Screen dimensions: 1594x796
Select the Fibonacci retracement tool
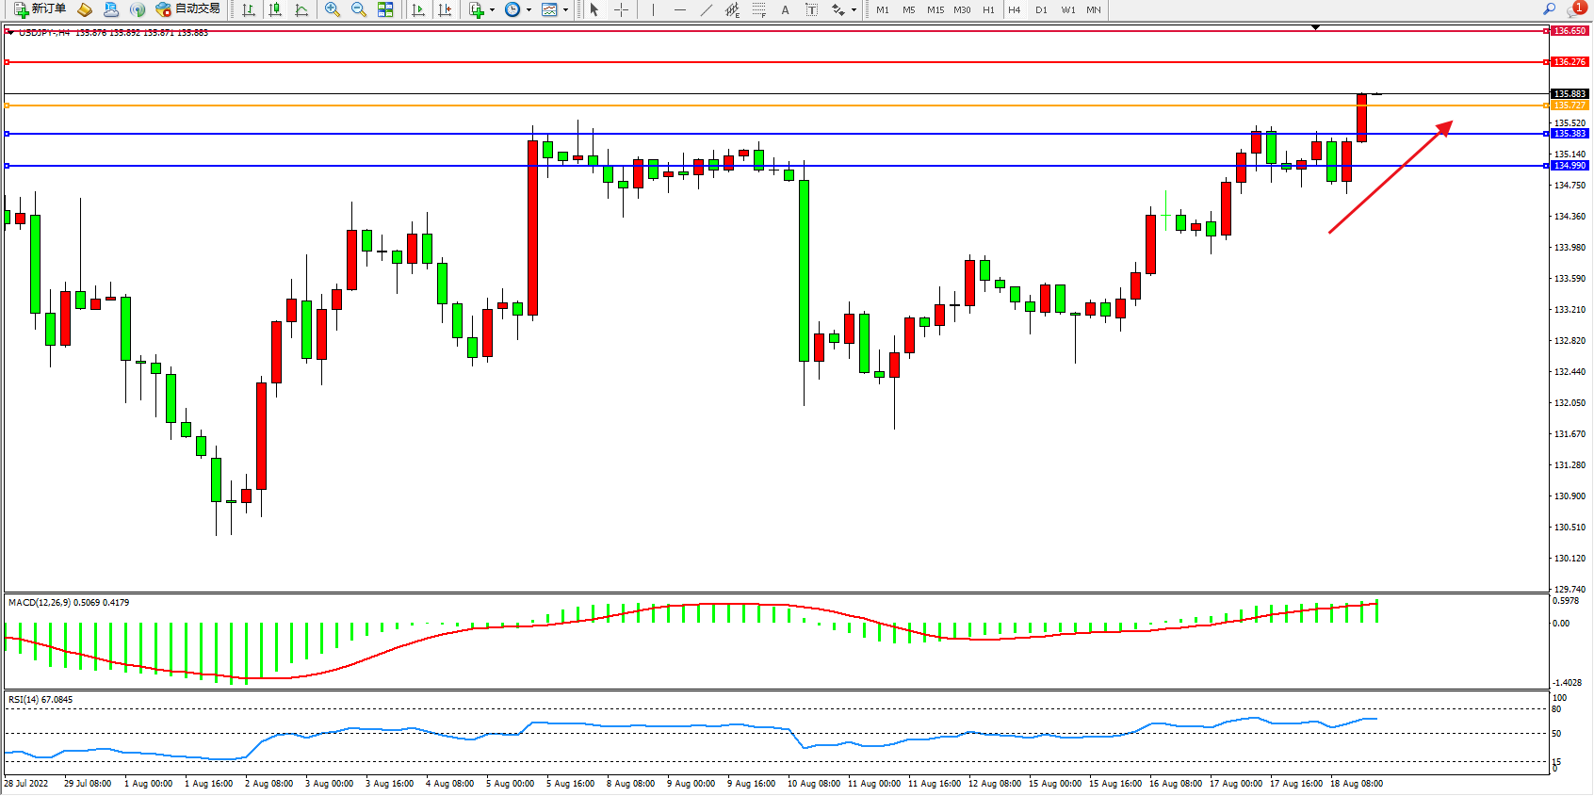point(758,9)
